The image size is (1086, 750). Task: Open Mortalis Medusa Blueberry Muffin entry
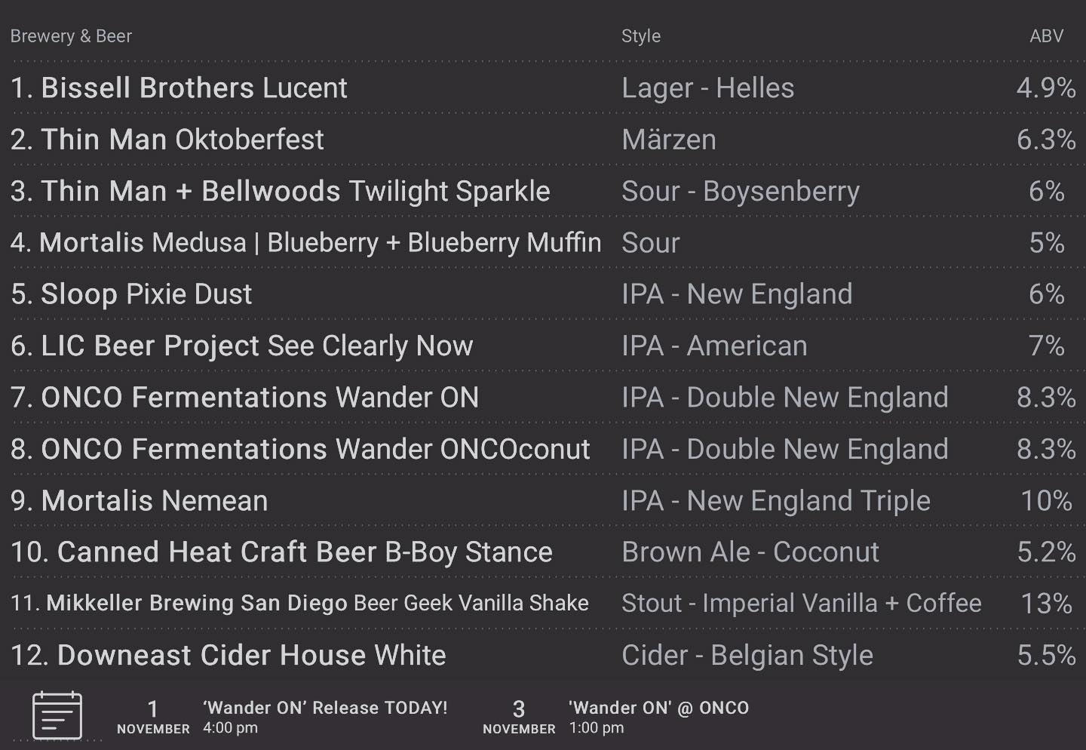(x=543, y=243)
